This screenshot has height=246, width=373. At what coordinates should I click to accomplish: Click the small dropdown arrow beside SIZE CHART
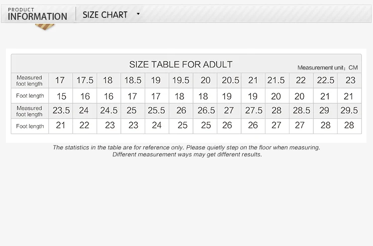[x=138, y=14]
